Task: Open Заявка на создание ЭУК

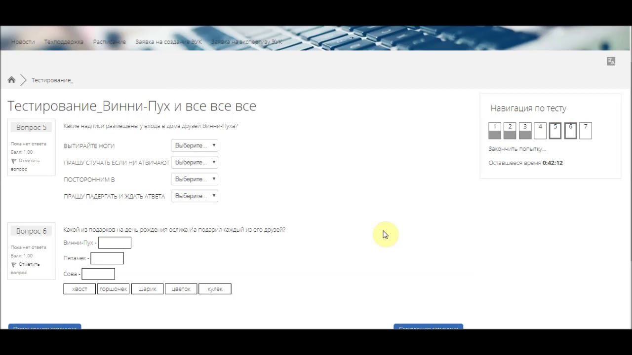Action: tap(169, 42)
